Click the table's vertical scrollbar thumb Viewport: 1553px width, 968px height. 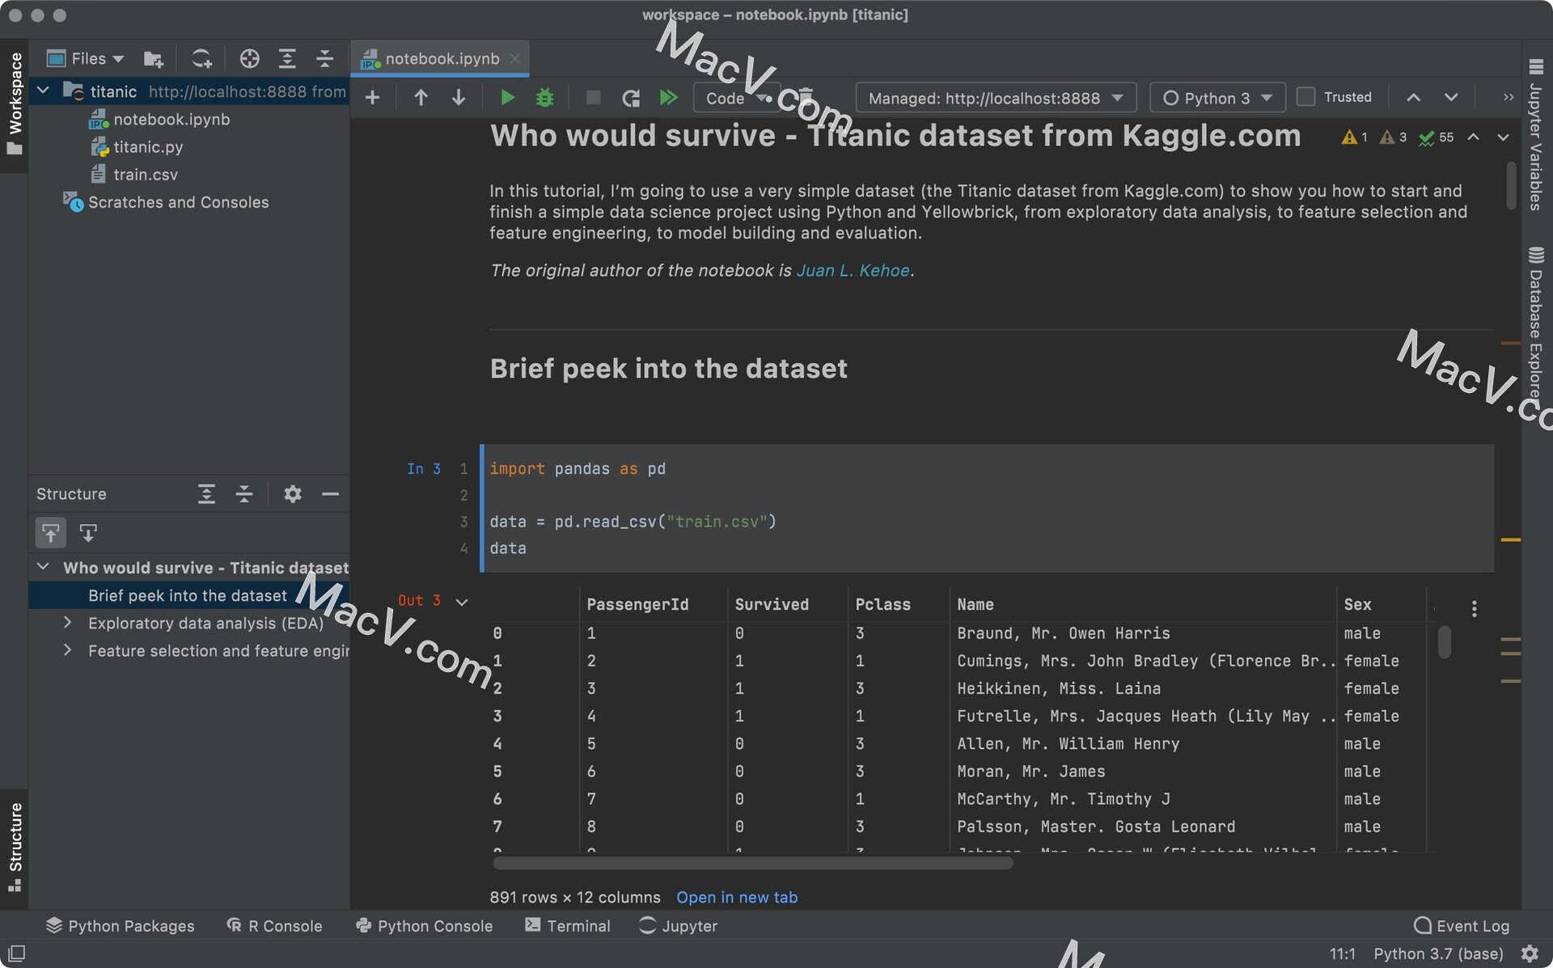(1445, 642)
